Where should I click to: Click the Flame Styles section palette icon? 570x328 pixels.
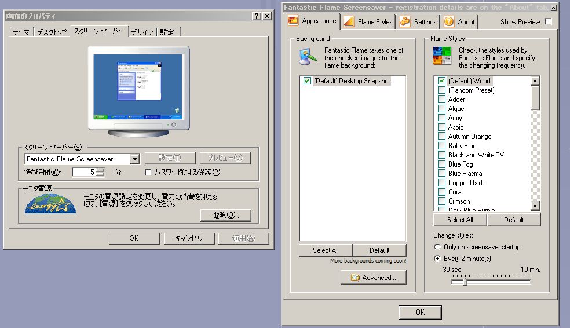tap(442, 56)
